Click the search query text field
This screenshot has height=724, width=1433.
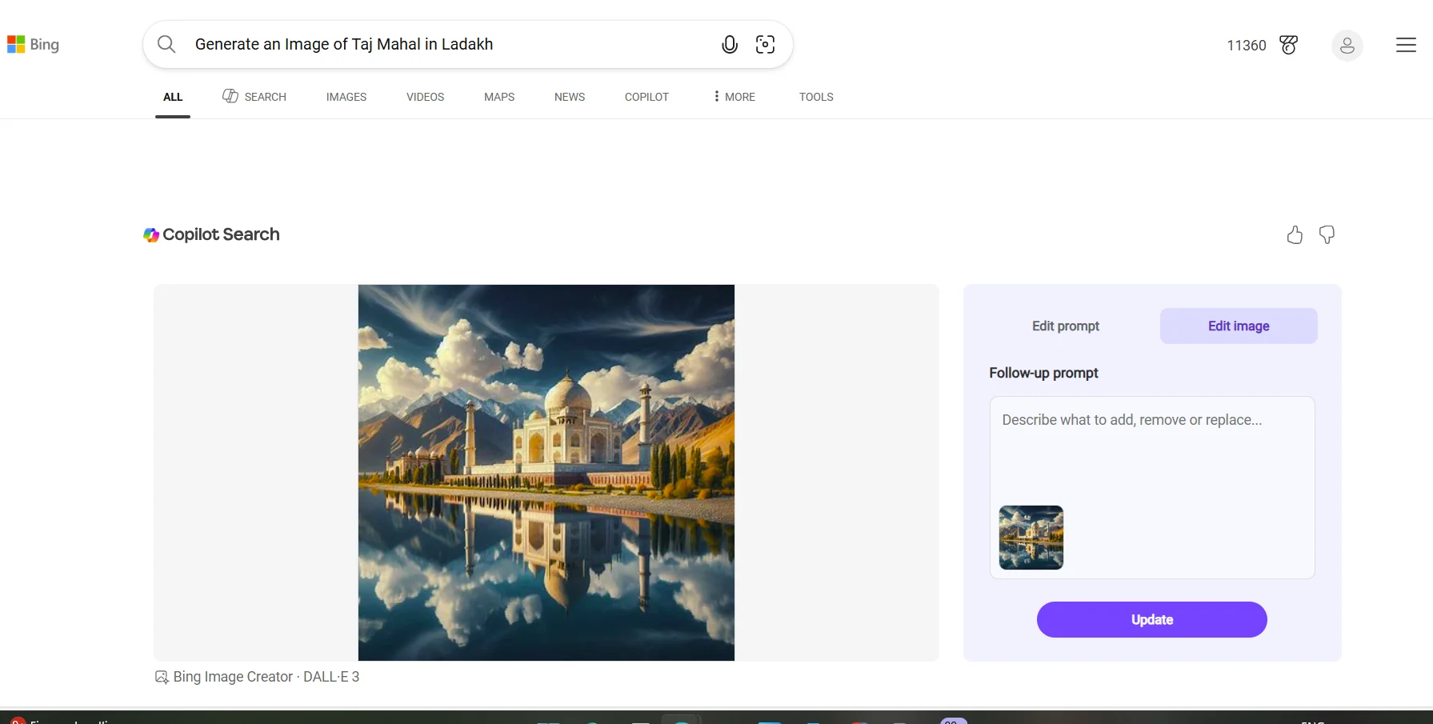[448, 44]
